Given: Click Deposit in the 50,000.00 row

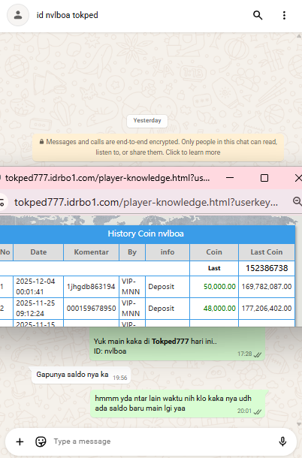Looking at the screenshot, I should [161, 287].
